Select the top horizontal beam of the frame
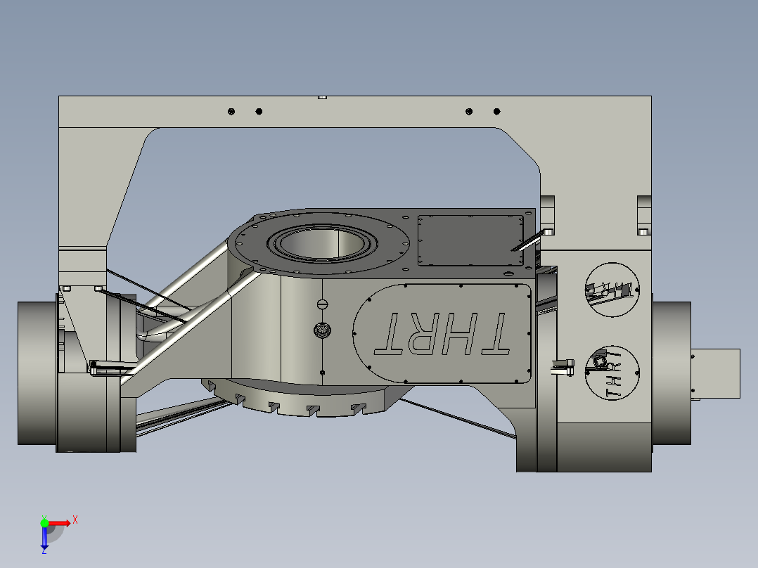Image resolution: width=758 pixels, height=568 pixels. point(355,112)
